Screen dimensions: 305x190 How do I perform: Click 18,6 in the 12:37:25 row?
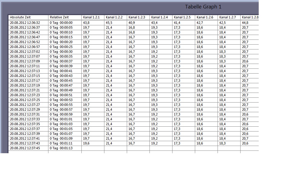click(206, 100)
